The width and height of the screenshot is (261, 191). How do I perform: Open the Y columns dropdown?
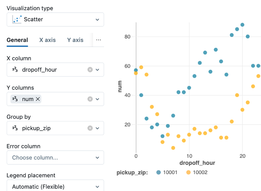(98, 99)
